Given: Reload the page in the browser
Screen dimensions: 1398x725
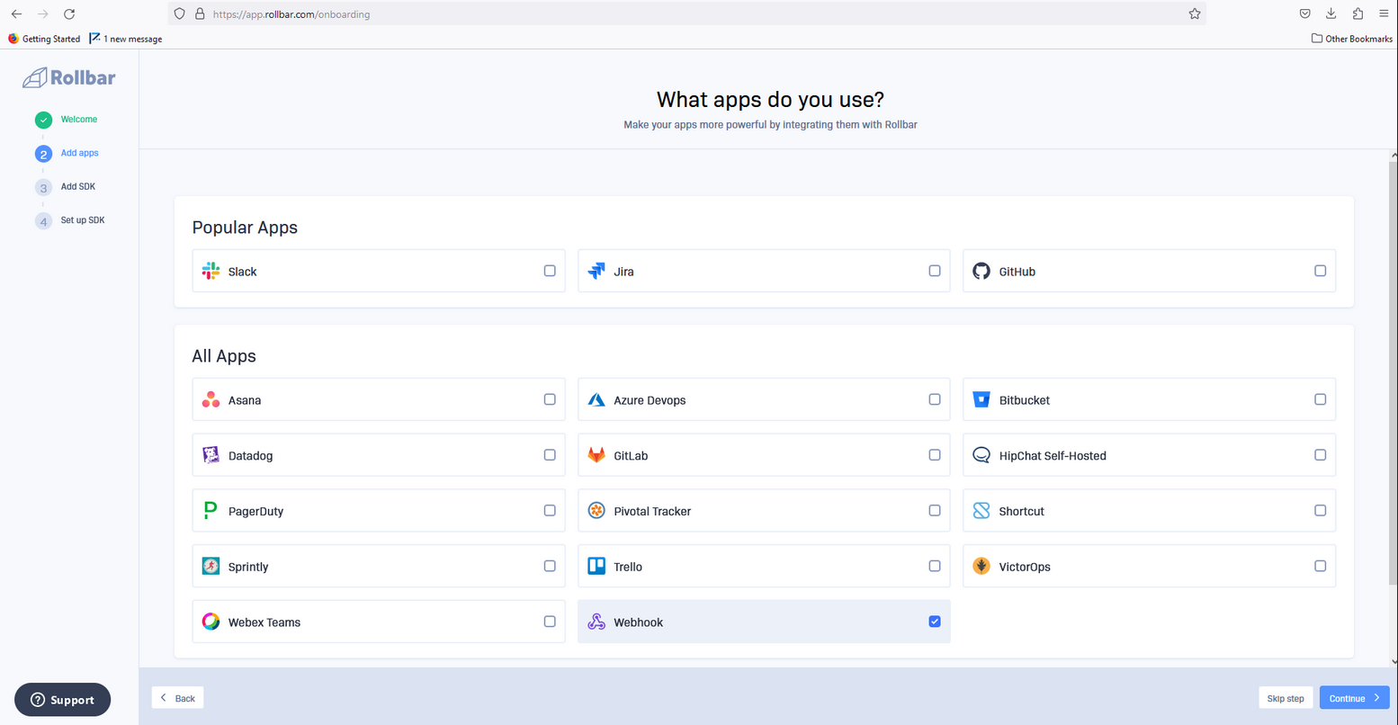Looking at the screenshot, I should [69, 13].
